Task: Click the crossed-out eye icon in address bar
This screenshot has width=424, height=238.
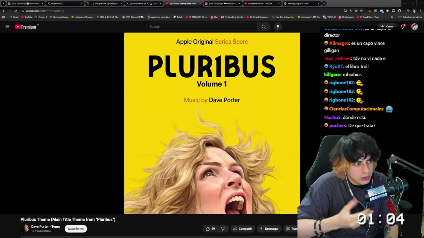Action: (x=356, y=11)
